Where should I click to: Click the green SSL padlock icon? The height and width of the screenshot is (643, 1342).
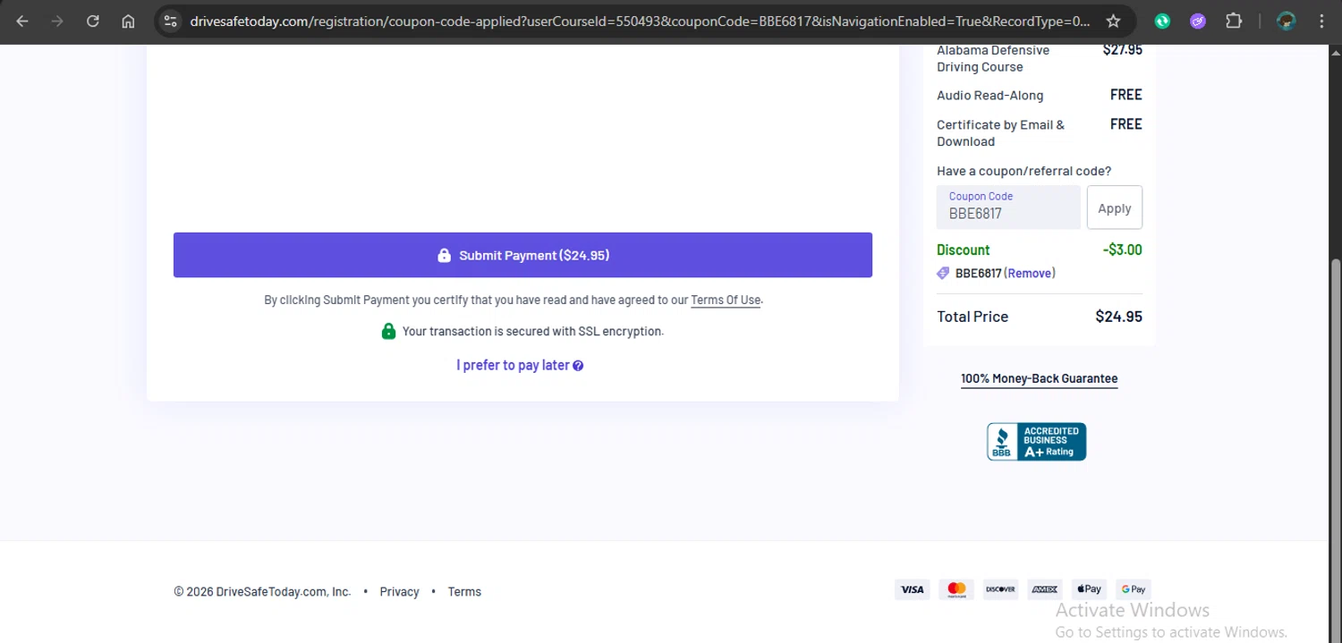coord(388,331)
